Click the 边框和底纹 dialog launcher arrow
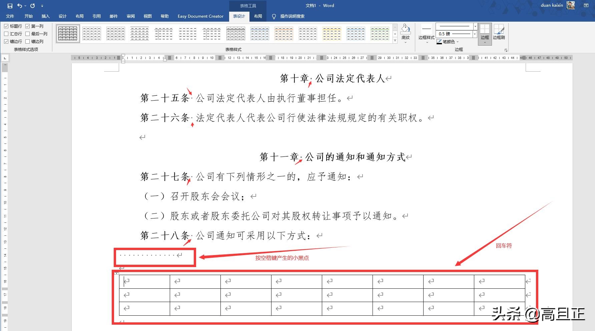 pos(506,50)
